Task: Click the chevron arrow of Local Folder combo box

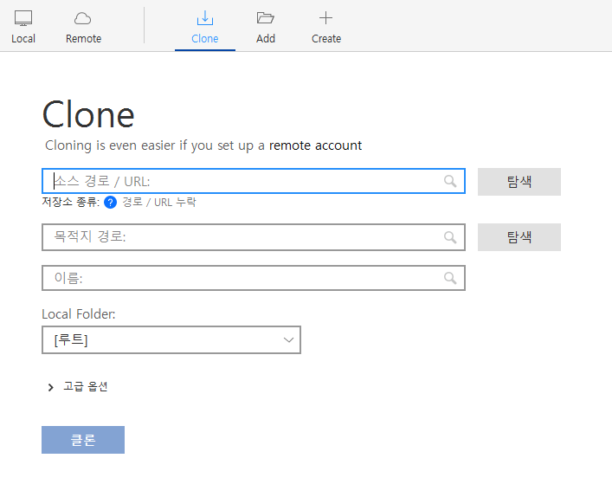Action: pyautogui.click(x=289, y=340)
